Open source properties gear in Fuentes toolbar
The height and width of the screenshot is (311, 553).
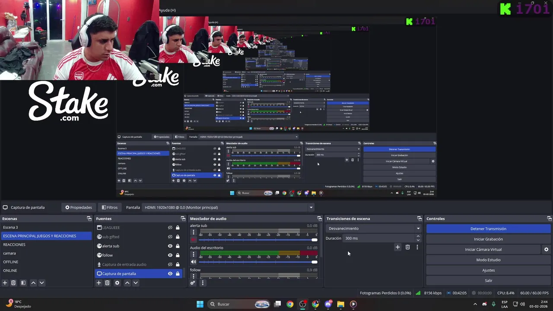[117, 283]
